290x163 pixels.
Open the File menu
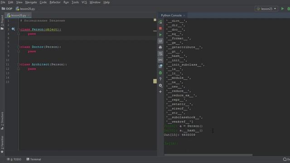pyautogui.click(x=3, y=2)
